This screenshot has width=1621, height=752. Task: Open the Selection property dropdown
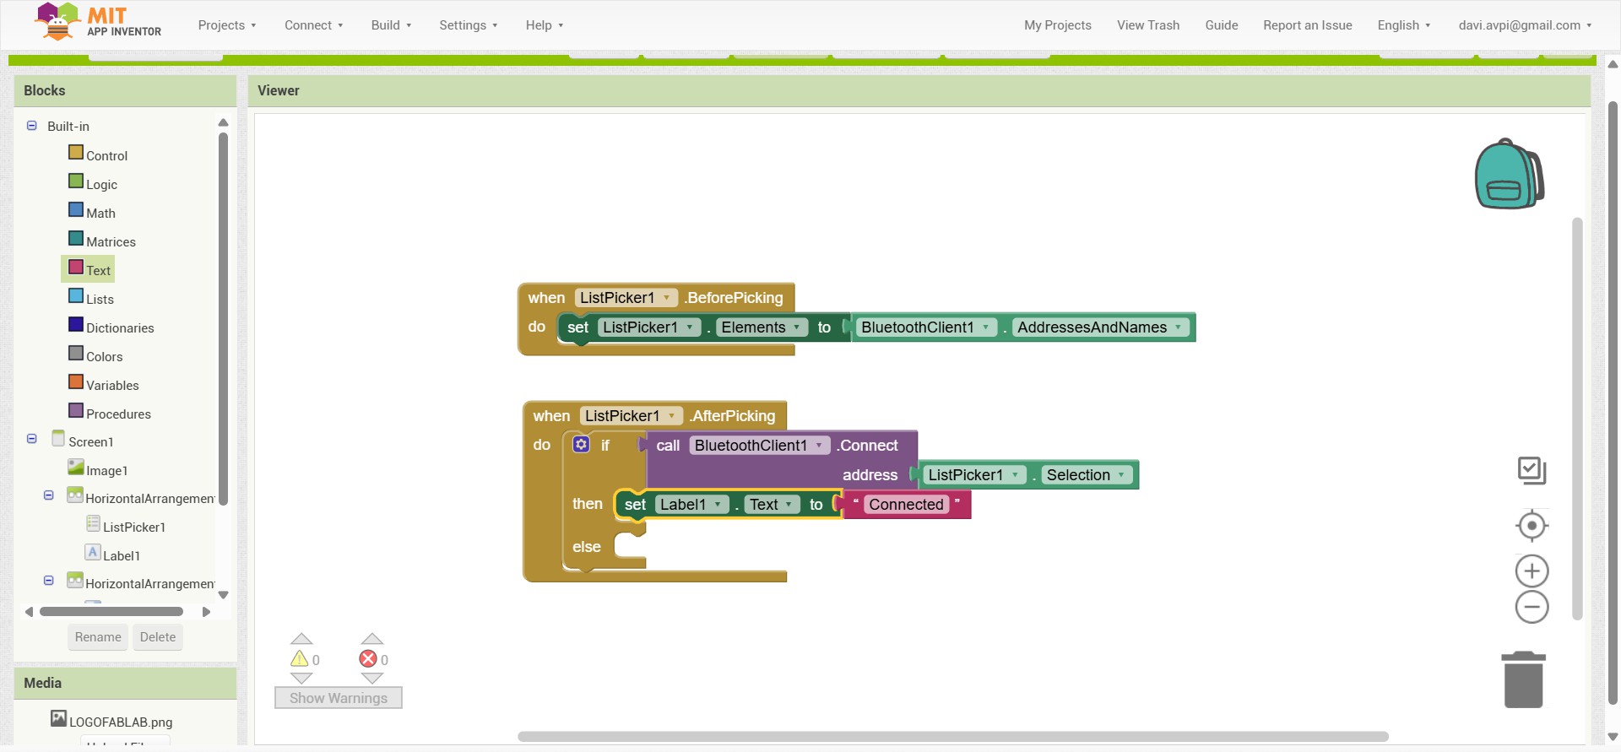(1086, 475)
